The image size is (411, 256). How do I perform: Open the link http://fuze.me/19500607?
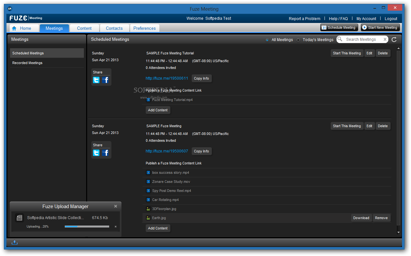pos(167,151)
